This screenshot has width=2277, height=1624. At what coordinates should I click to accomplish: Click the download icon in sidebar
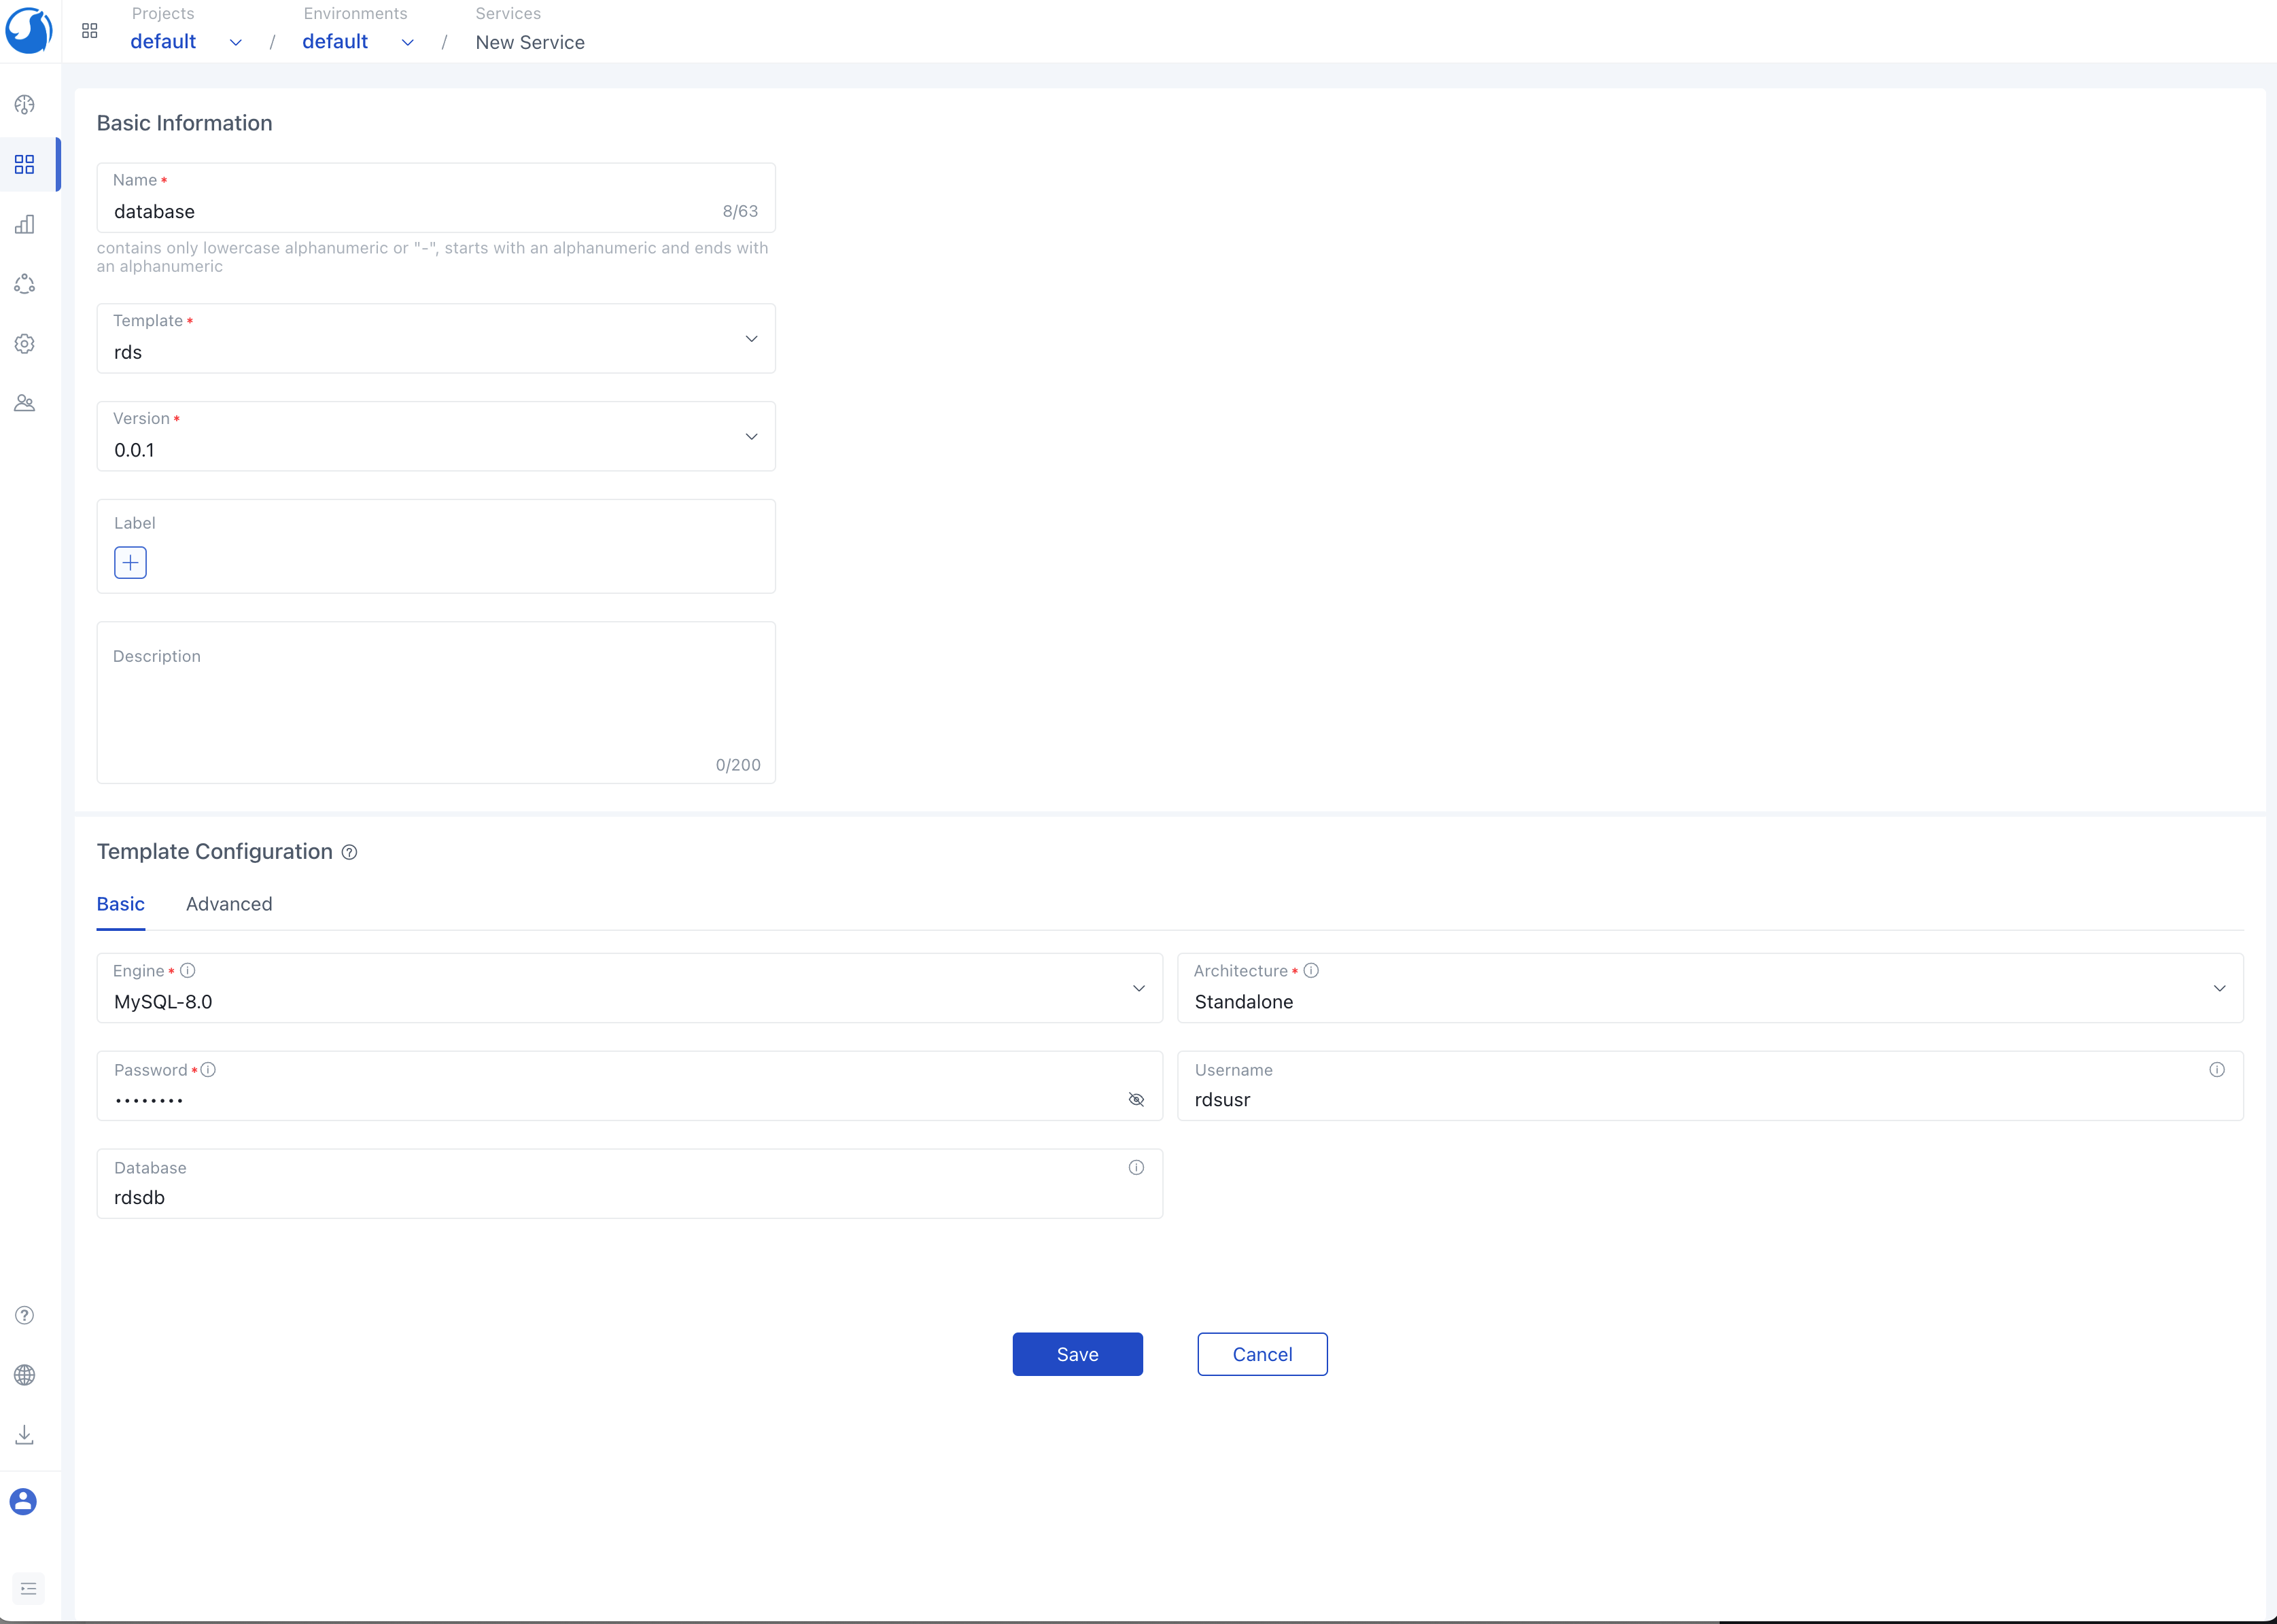25,1435
